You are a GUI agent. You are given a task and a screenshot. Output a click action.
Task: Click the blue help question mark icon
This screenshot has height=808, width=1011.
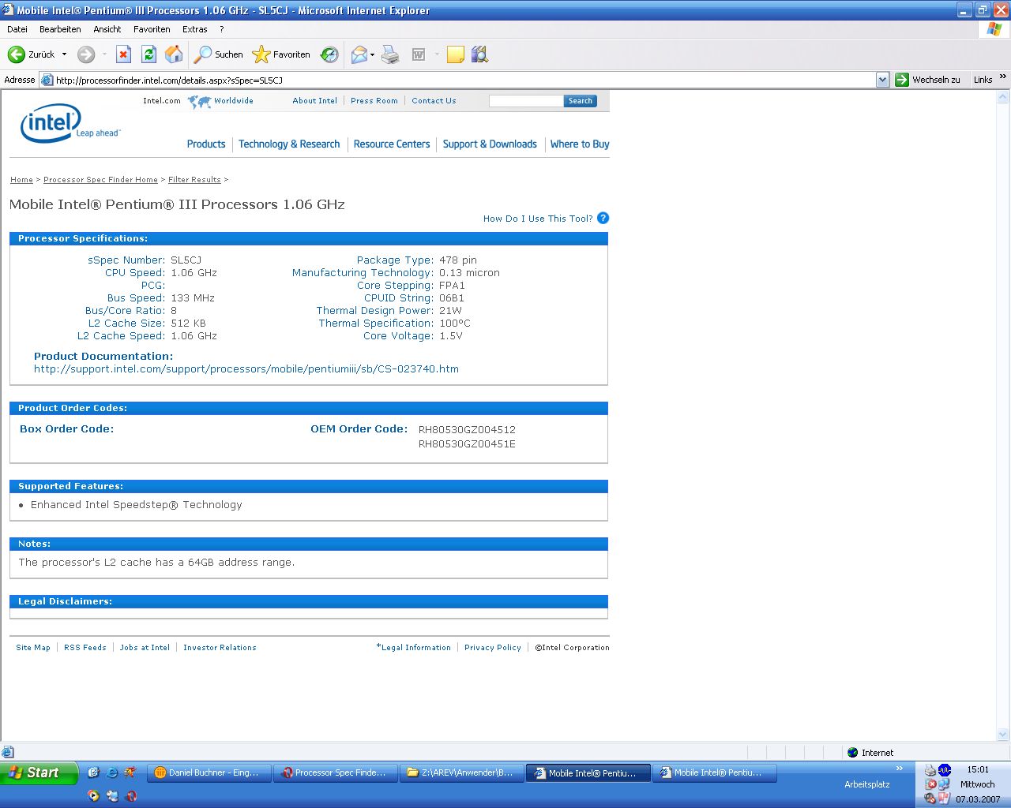click(603, 219)
